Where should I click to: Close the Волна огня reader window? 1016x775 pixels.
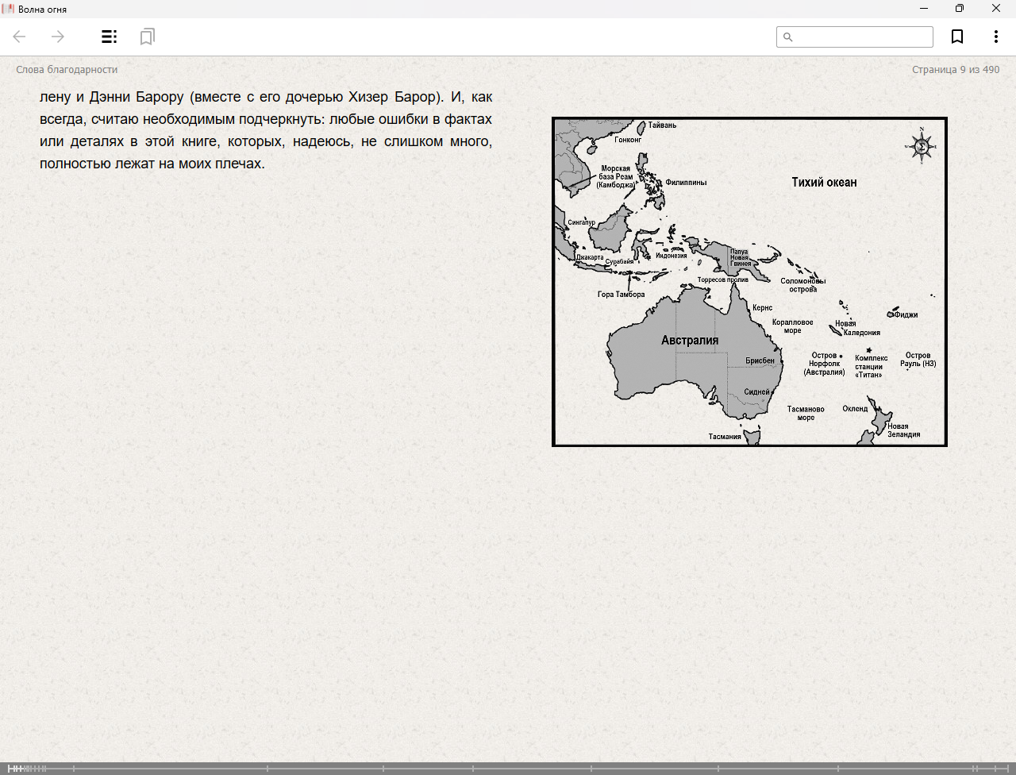(x=996, y=9)
